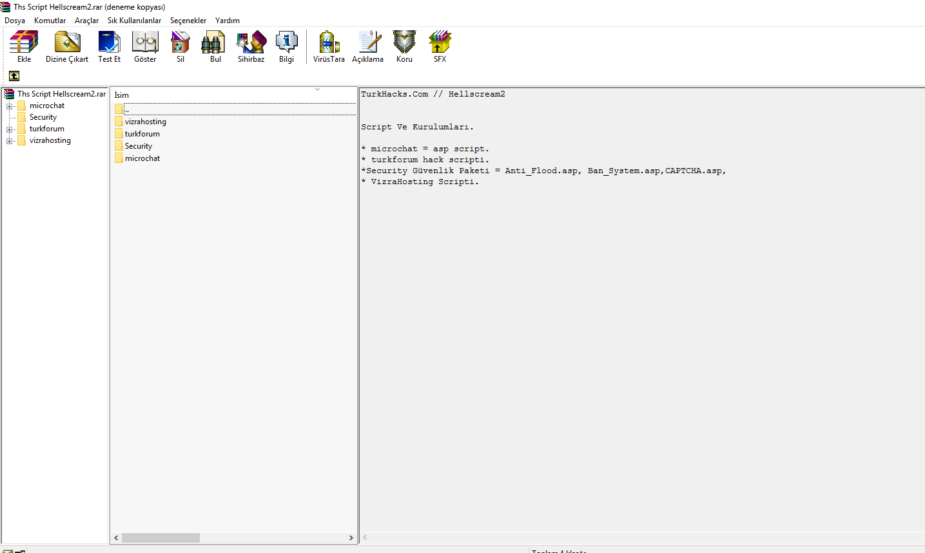The width and height of the screenshot is (925, 553).
Task: Select vizrahosting in the file list
Action: pos(146,122)
